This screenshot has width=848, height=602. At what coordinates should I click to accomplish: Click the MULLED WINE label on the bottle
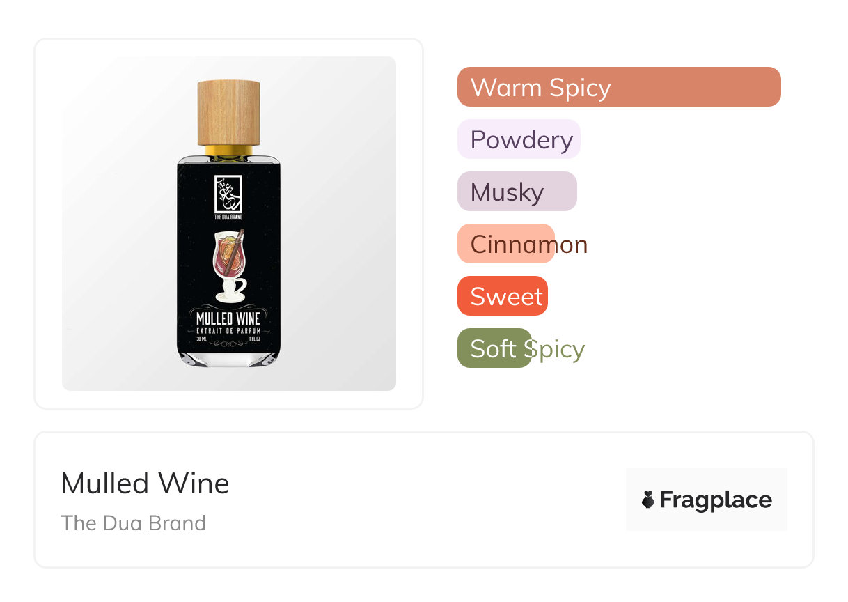[228, 319]
